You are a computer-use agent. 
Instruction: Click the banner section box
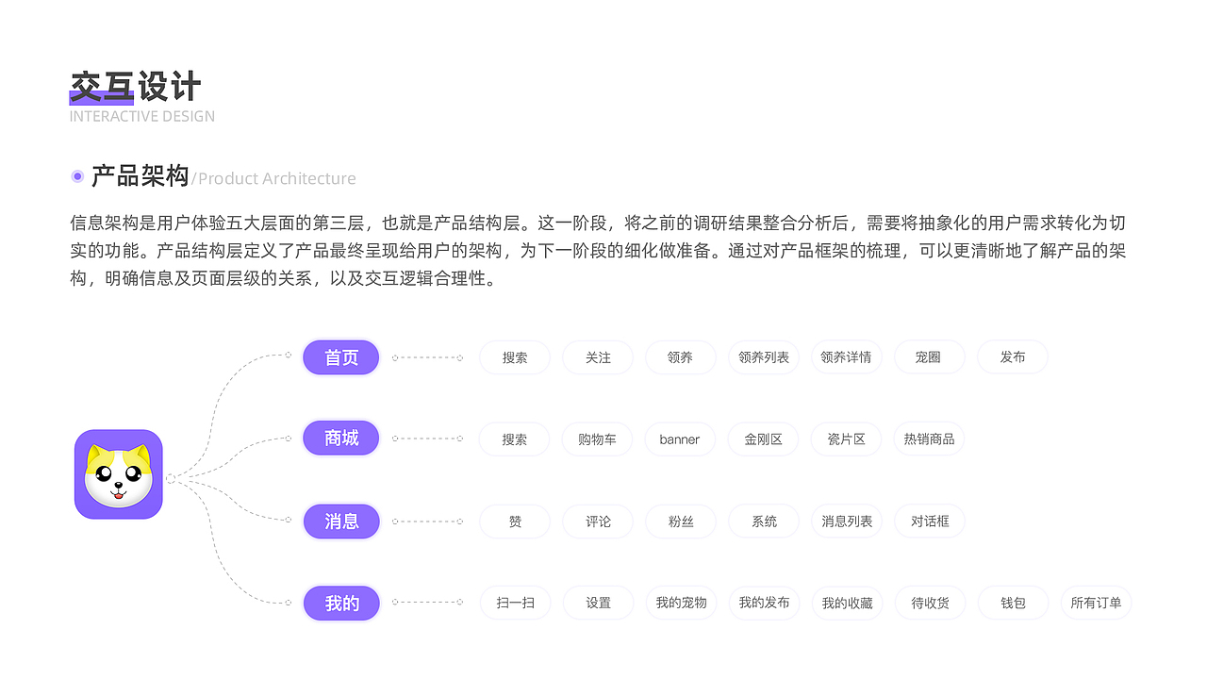pyautogui.click(x=680, y=439)
